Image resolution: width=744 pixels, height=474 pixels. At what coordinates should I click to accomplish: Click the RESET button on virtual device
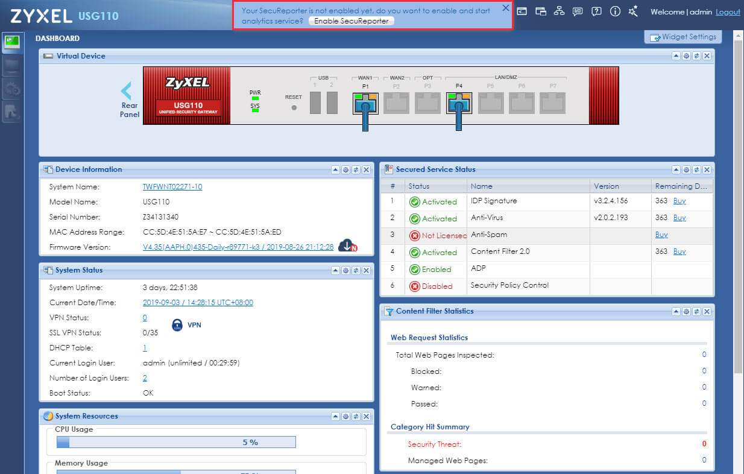tap(294, 107)
